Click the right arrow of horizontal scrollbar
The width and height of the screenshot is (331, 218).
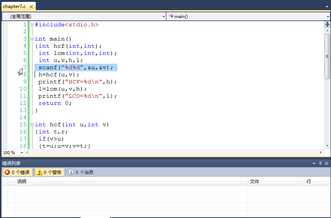tap(321, 153)
